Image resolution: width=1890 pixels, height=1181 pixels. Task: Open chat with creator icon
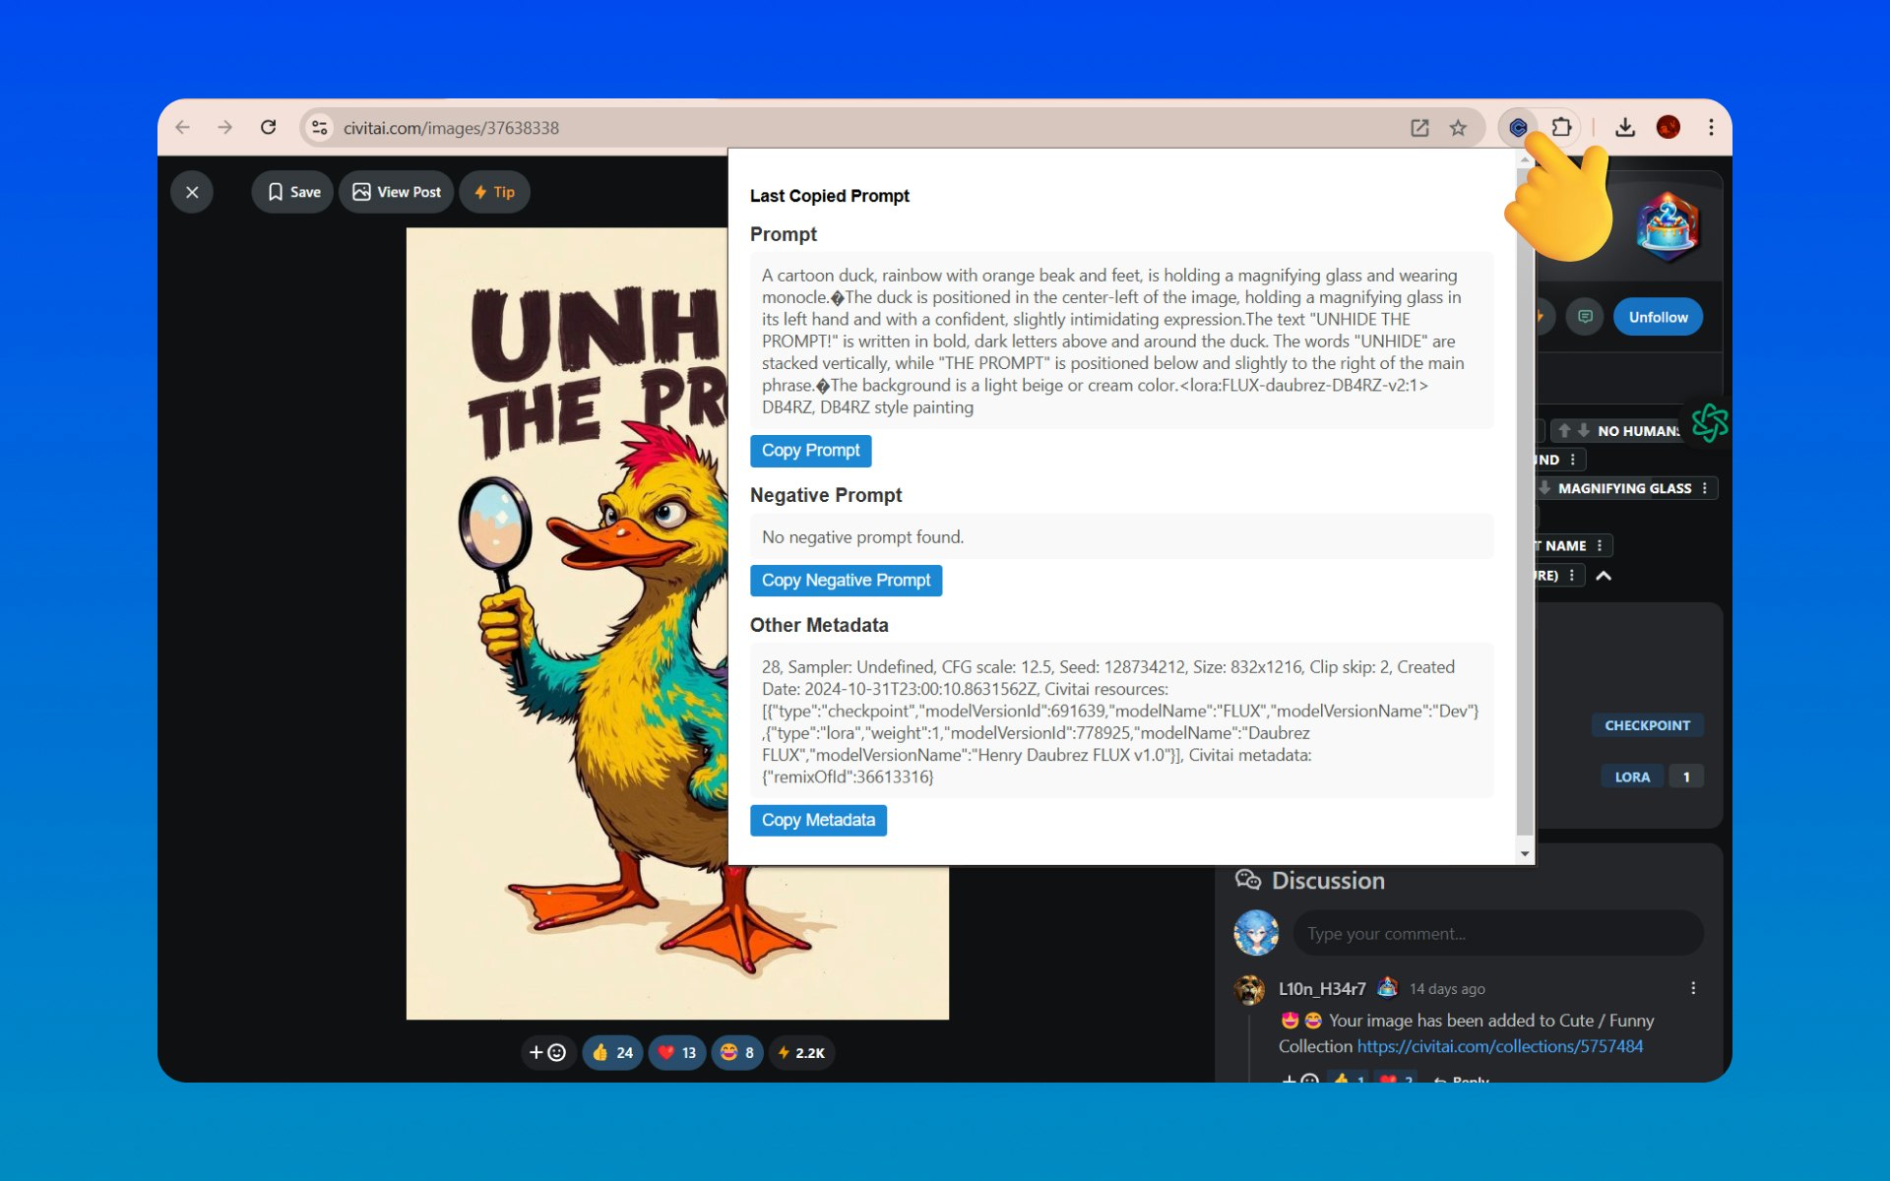1585,317
